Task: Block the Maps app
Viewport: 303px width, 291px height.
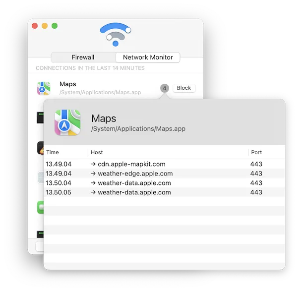Action: pyautogui.click(x=183, y=88)
